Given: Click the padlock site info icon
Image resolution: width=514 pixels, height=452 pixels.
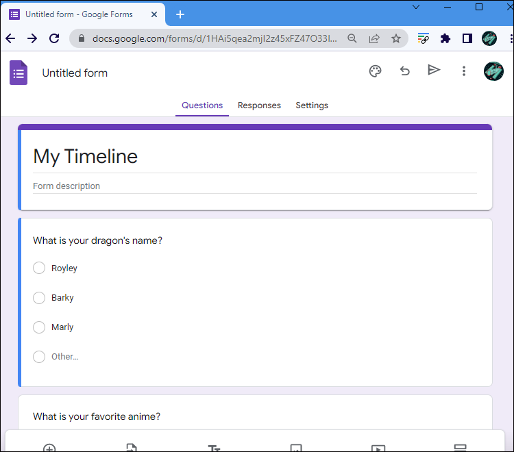Looking at the screenshot, I should pos(82,38).
